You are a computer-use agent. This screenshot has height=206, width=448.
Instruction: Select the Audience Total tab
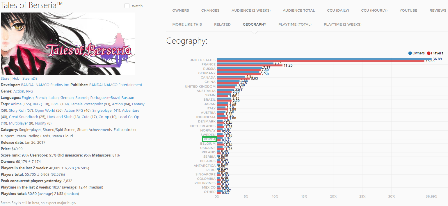pos(299,10)
